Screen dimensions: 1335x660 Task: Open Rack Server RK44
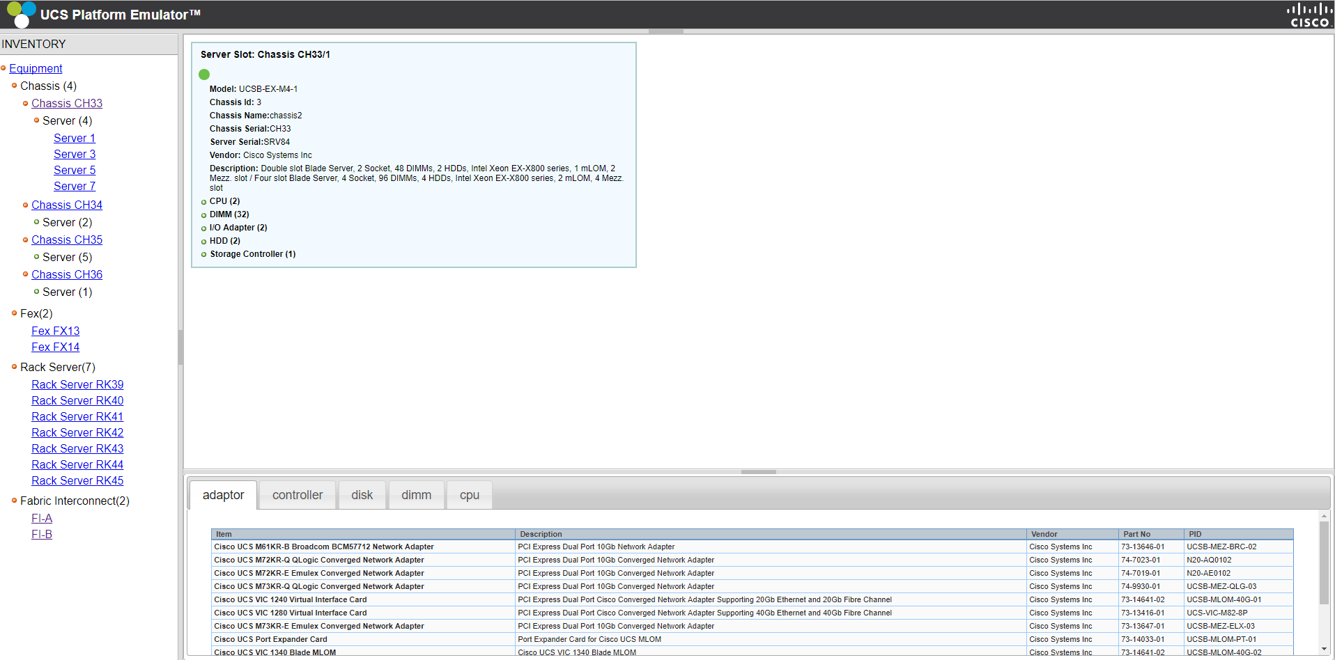(77, 464)
